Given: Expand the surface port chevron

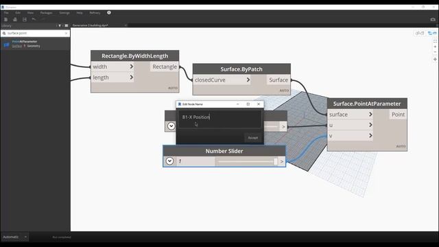Looking at the screenshot, I should tap(370, 115).
